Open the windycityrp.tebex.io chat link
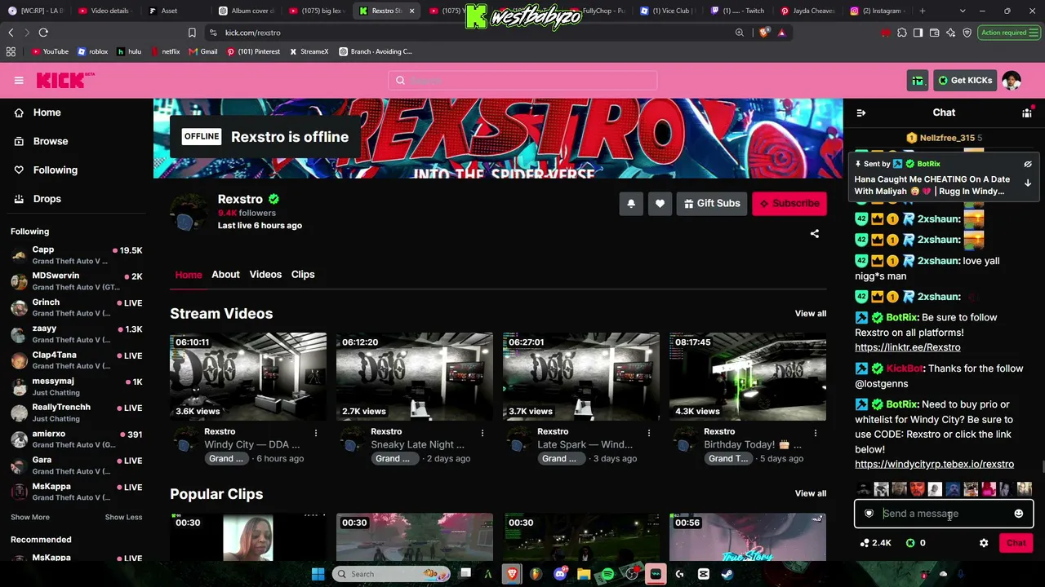 (934, 465)
